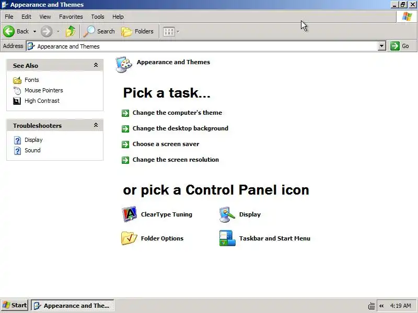Select Appearance and Themes taskbar button

pos(73,306)
